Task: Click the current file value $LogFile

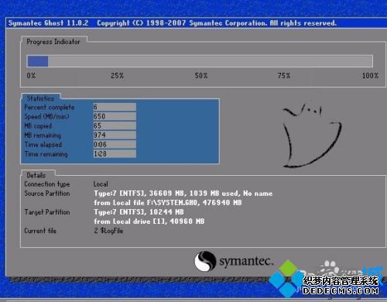Action: click(108, 231)
